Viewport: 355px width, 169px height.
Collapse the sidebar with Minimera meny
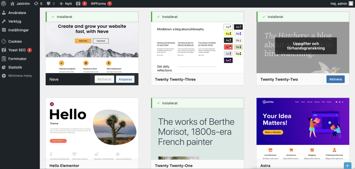click(x=20, y=76)
